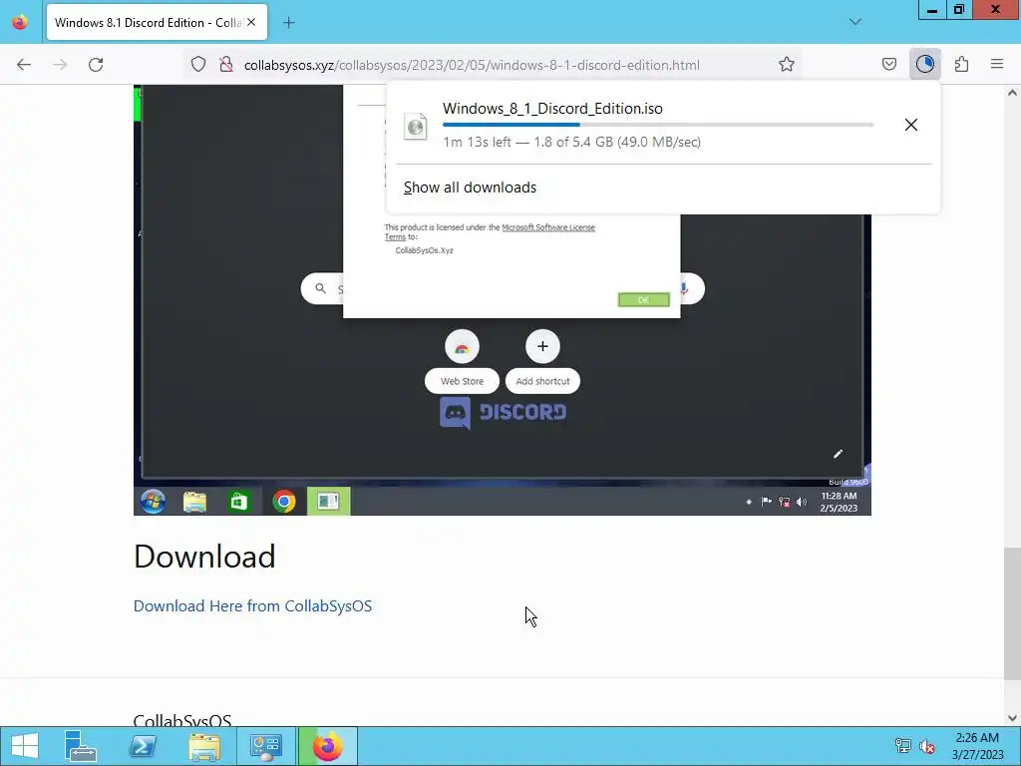Click the Download heading
This screenshot has height=766, width=1021.
point(204,557)
